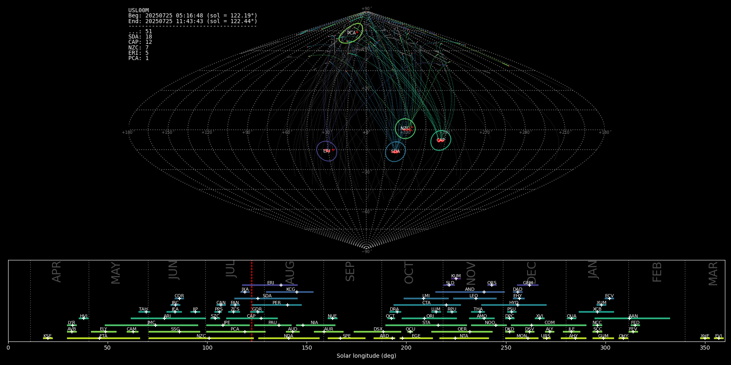The height and width of the screenshot is (365, 731).
Task: Click the GDR shower marker in timeline
Action: click(x=257, y=312)
